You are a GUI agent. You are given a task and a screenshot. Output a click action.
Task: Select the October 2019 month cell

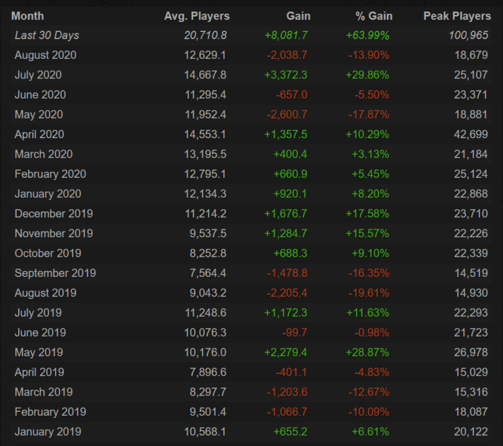pyautogui.click(x=48, y=254)
